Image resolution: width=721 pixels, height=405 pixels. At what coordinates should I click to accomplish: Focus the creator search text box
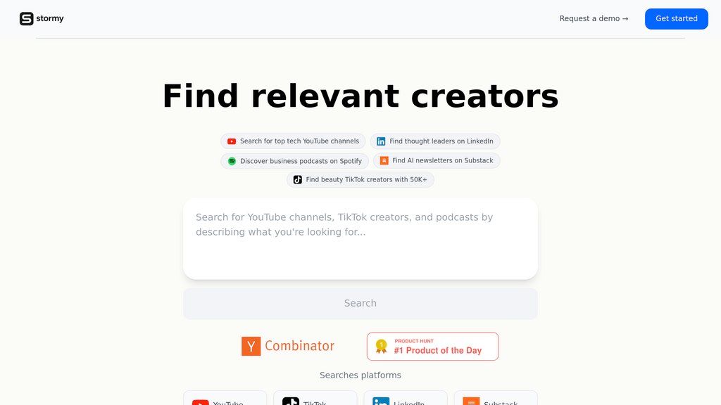[360, 239]
